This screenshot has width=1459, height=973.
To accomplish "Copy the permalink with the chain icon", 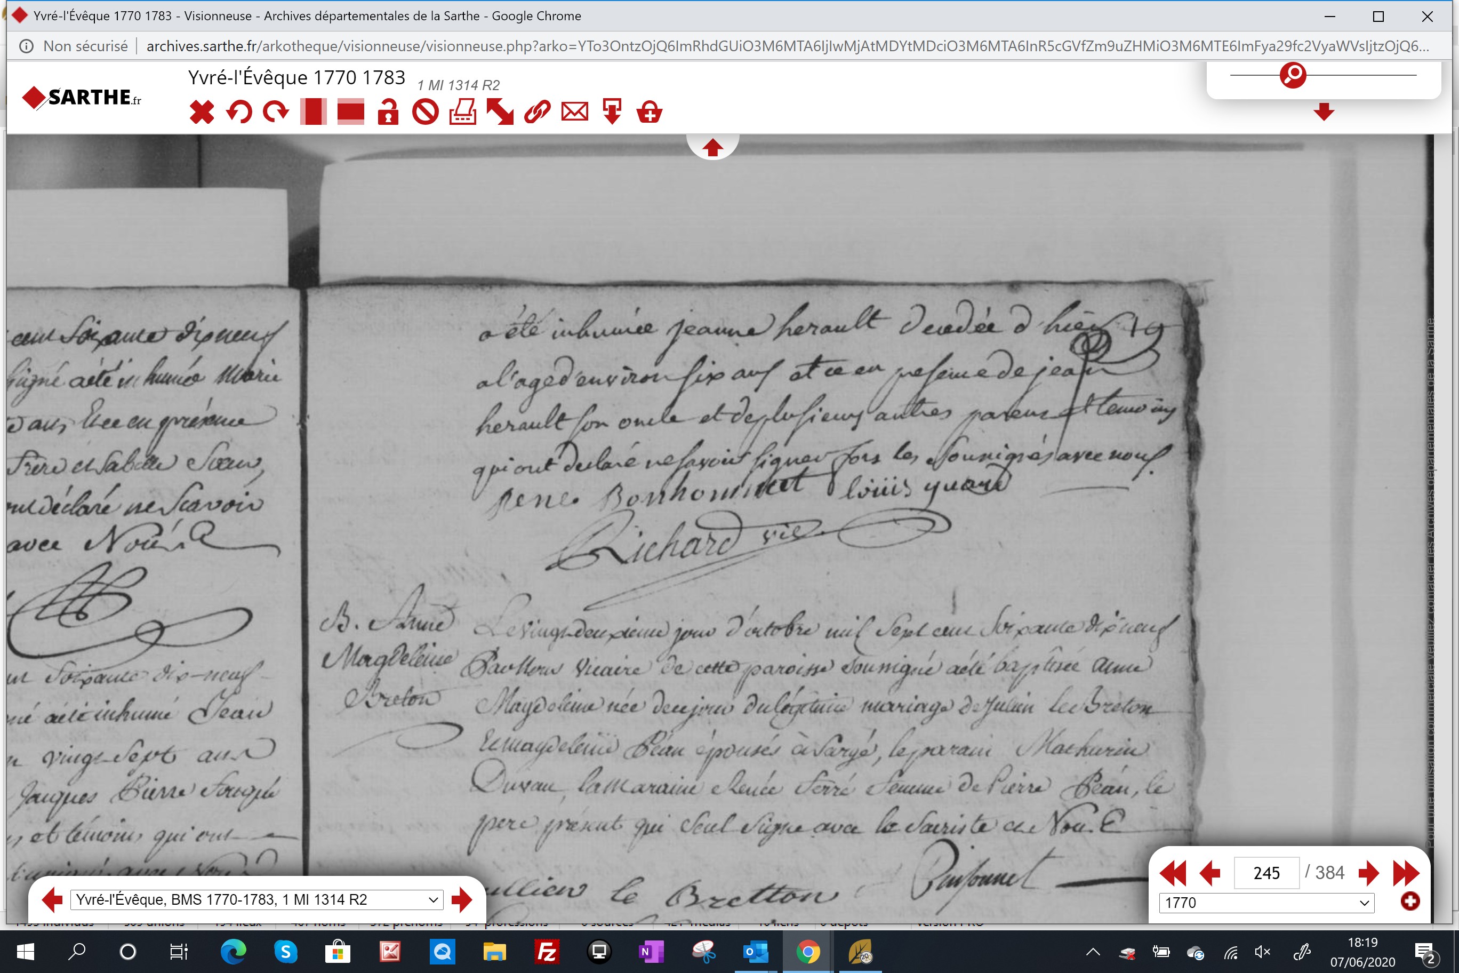I will click(537, 113).
